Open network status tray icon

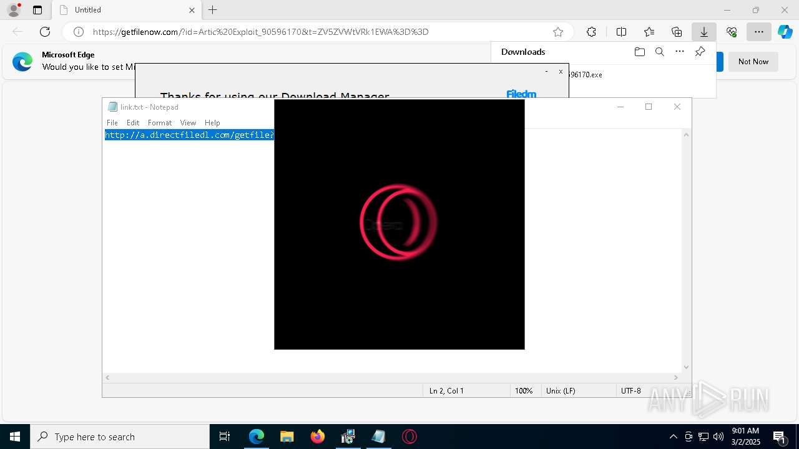703,437
